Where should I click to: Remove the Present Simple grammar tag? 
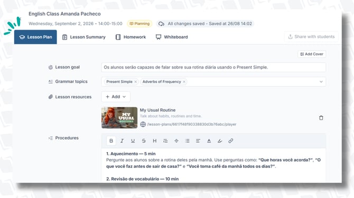(x=135, y=82)
